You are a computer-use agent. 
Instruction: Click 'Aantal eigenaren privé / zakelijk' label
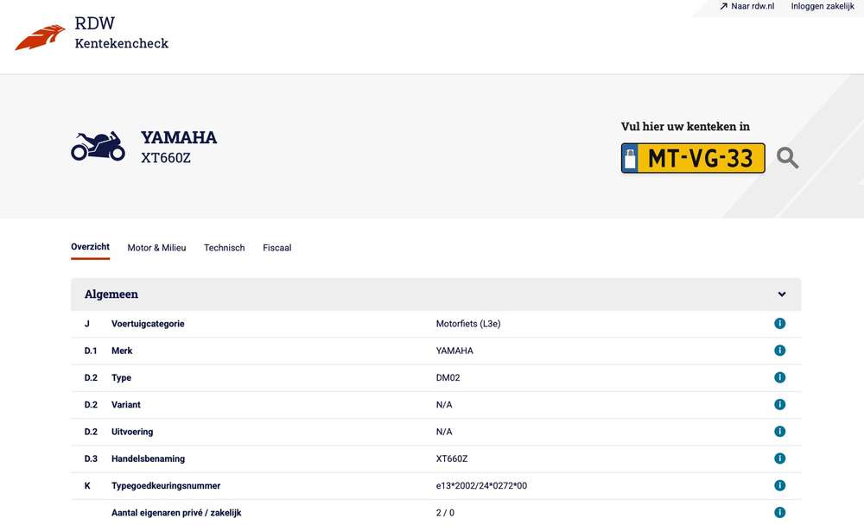pos(176,513)
